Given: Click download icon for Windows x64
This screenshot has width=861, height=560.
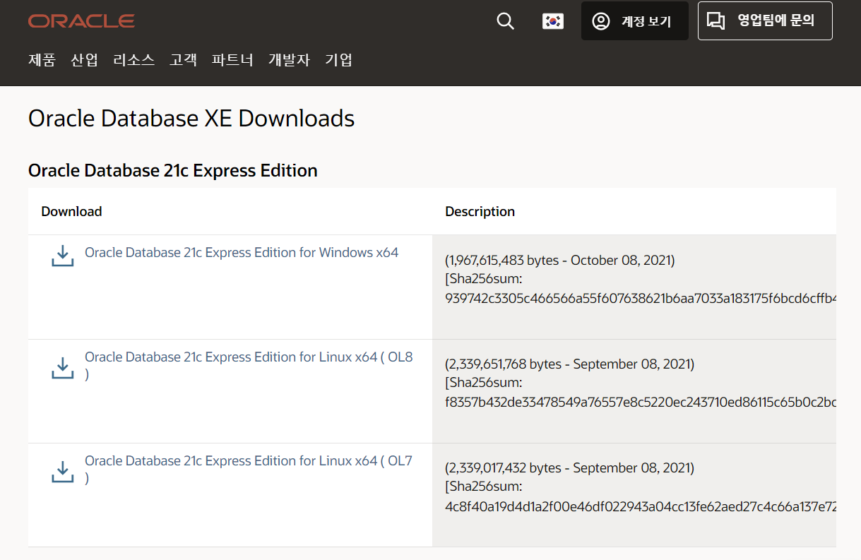Looking at the screenshot, I should pyautogui.click(x=62, y=256).
